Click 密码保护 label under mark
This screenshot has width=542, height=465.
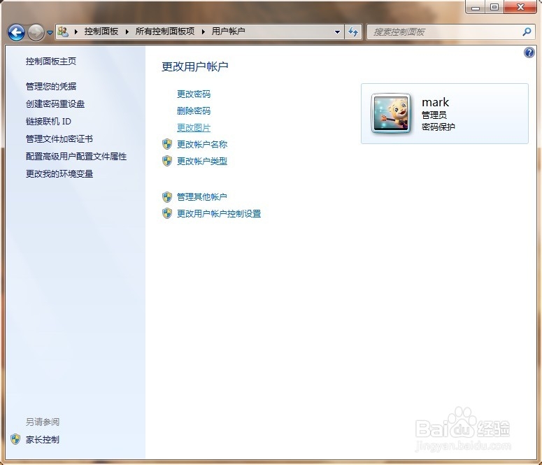tap(438, 127)
